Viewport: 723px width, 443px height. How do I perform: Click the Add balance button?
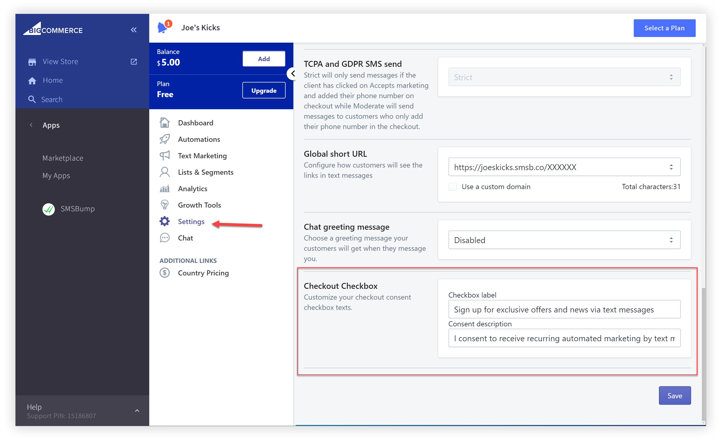coord(264,59)
